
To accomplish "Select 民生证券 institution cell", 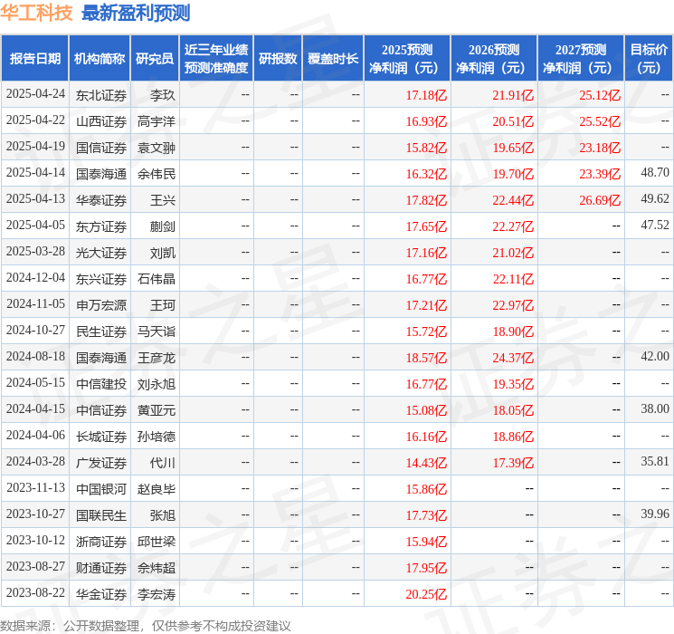I will click(x=101, y=331).
